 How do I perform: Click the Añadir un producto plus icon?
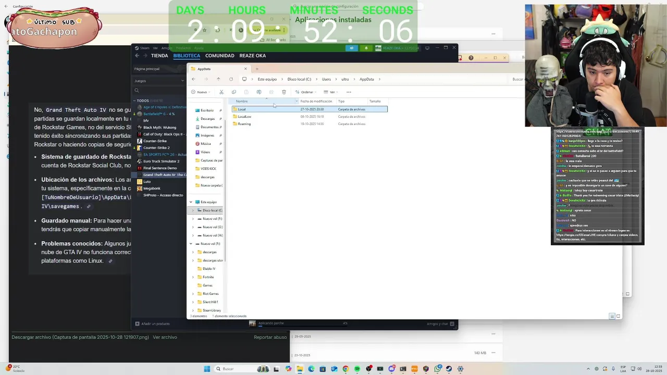138,323
